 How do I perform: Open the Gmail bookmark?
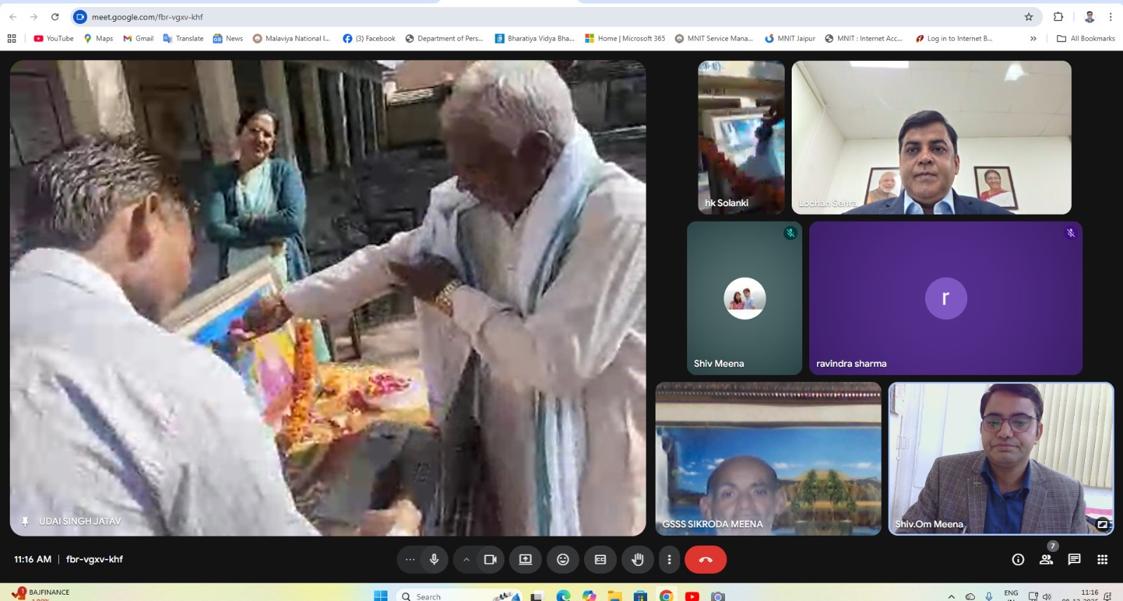tap(138, 39)
